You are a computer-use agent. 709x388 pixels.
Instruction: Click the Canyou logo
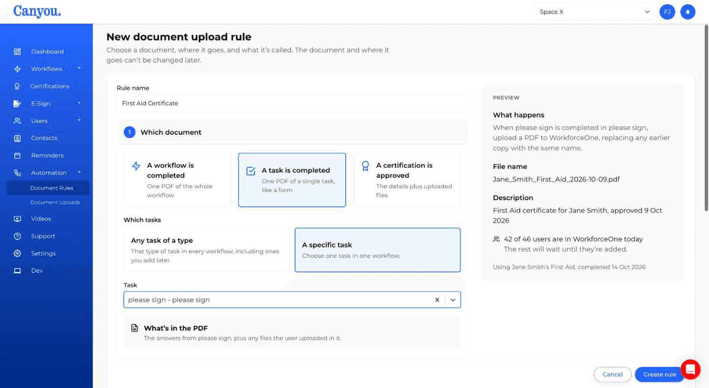[37, 11]
